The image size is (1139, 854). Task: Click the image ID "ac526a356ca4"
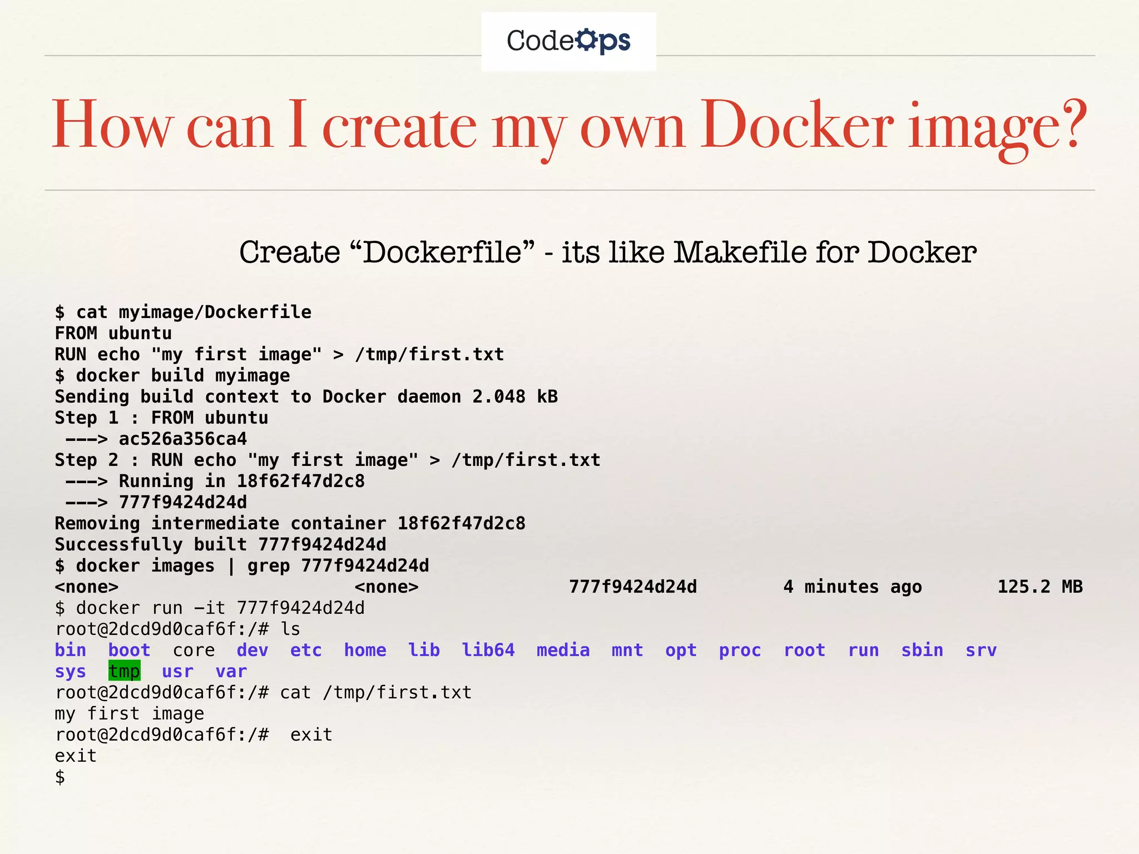(x=183, y=439)
